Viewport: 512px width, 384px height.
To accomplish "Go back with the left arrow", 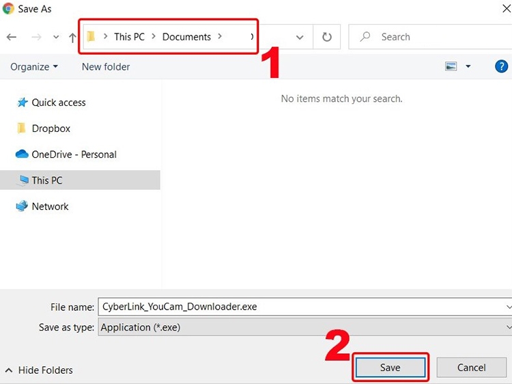I will click(12, 37).
